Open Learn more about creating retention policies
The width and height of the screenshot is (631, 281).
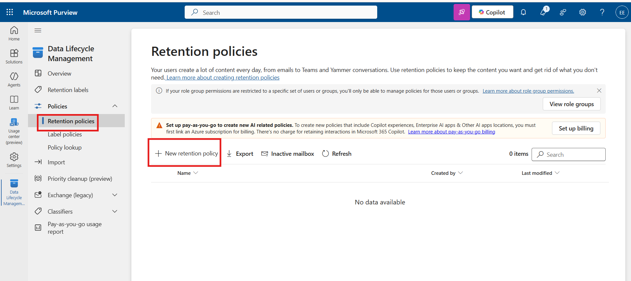click(223, 78)
